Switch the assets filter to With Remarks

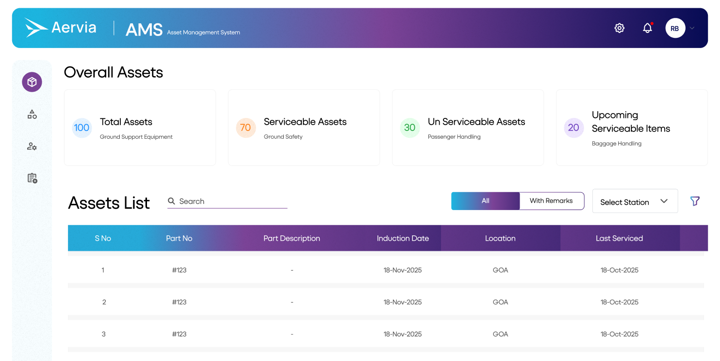click(552, 200)
